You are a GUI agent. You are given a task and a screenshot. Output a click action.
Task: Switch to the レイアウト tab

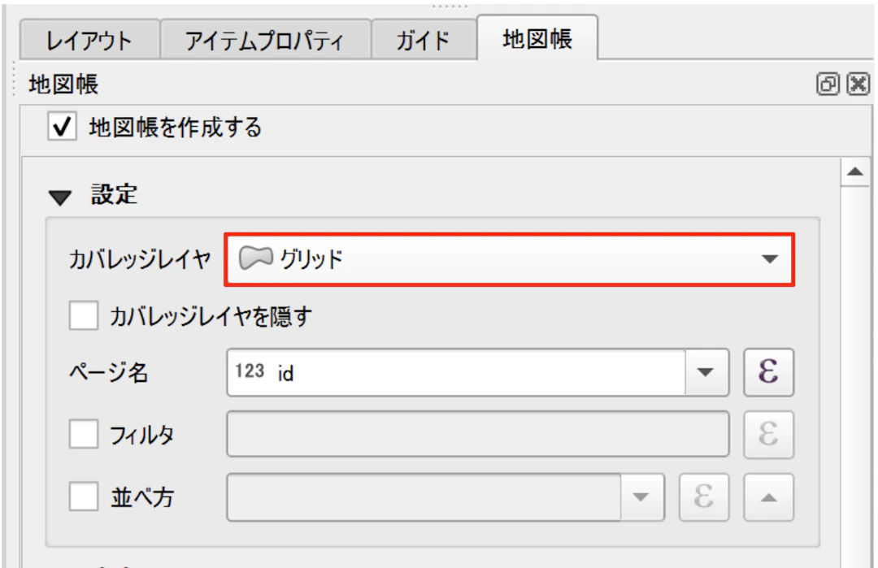[x=89, y=40]
